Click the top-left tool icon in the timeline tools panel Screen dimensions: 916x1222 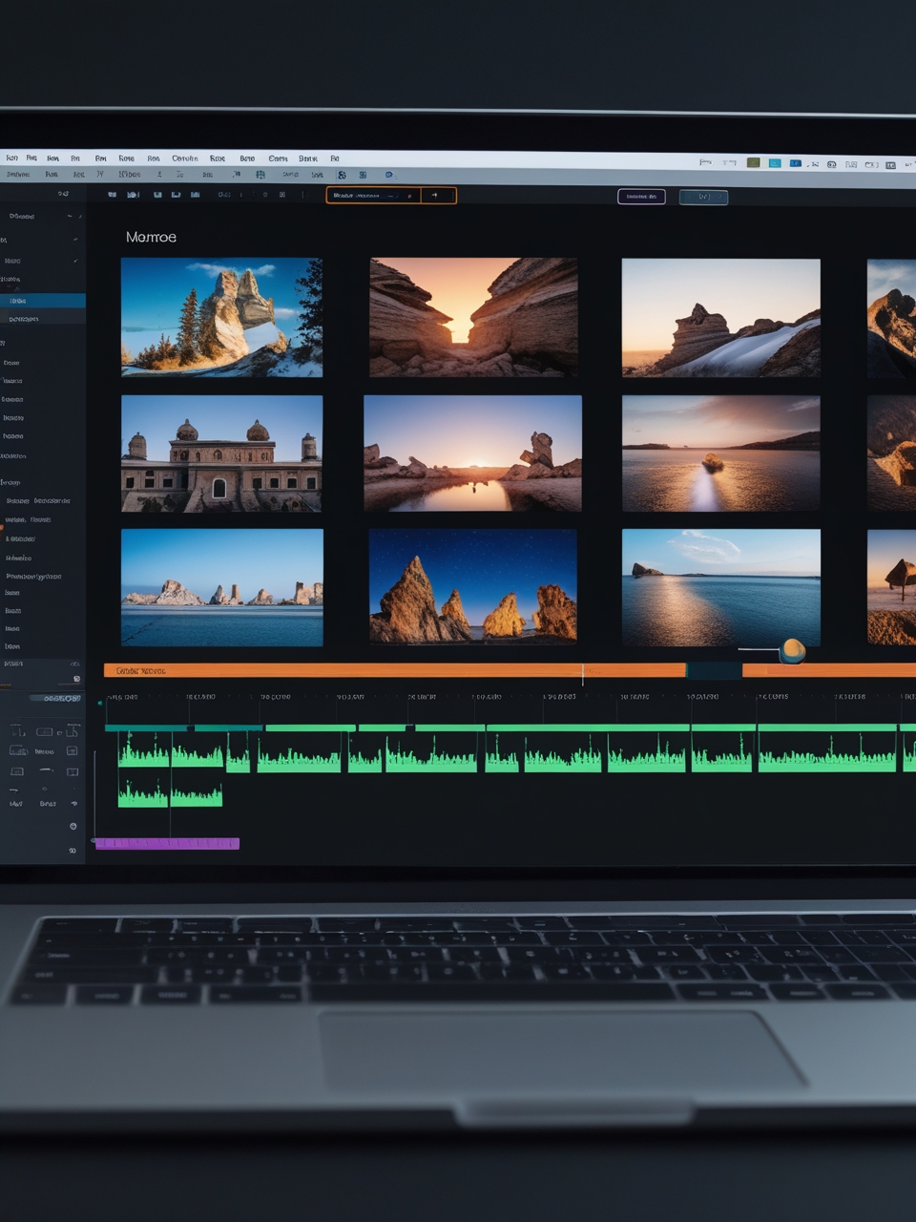[x=17, y=731]
